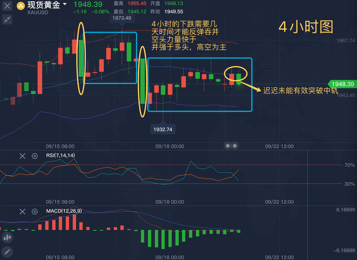Close the chart with top-left X
The height and width of the screenshot is (260, 357).
pos(7,6)
